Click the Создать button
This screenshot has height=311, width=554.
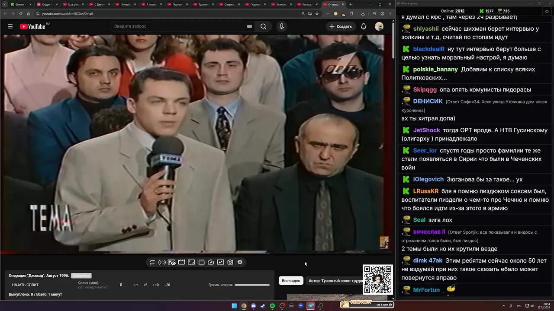click(341, 26)
